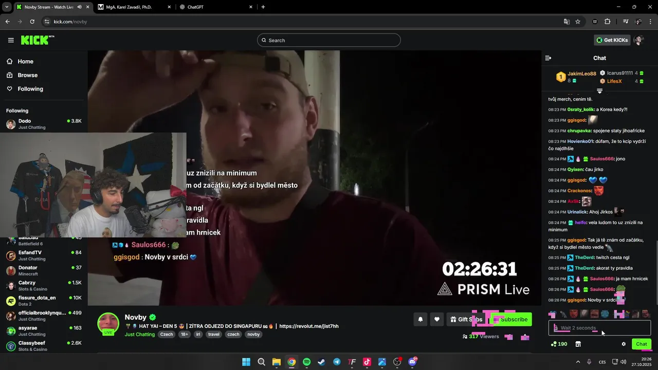
Task: Open asyarae channel in Following
Action: pyautogui.click(x=44, y=331)
